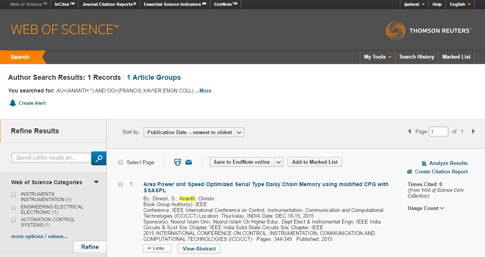Check the Select Page checkbox
Viewport: 485px width, 257px height.
point(121,162)
